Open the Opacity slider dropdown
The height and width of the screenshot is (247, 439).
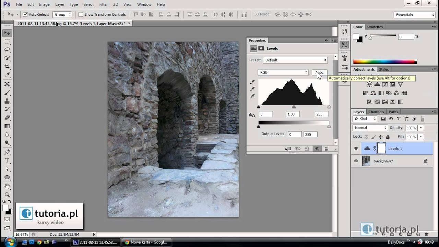click(421, 128)
